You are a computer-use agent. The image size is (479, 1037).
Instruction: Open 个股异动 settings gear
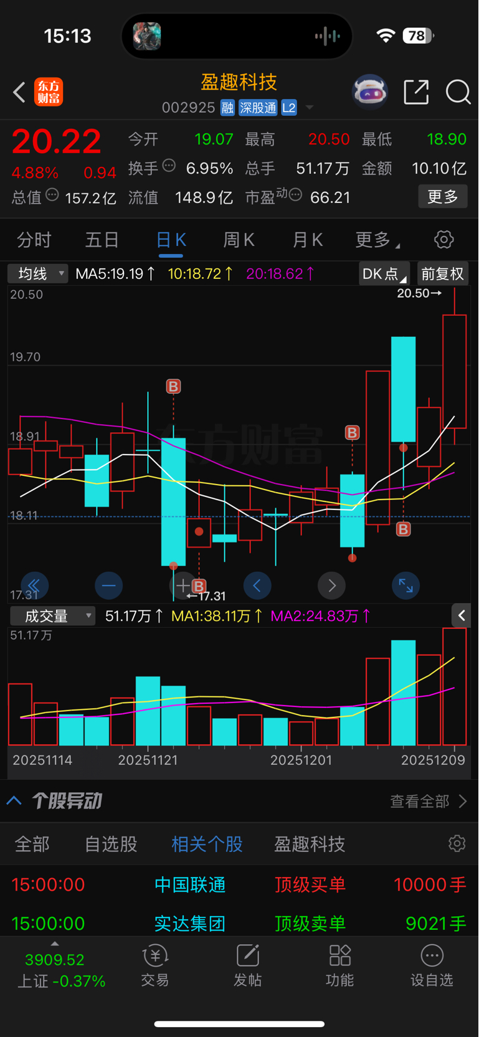[457, 843]
